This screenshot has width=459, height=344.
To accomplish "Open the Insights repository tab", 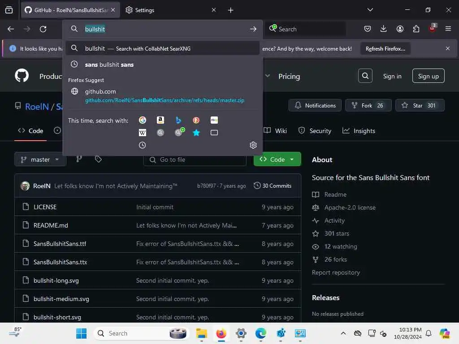I will [359, 131].
